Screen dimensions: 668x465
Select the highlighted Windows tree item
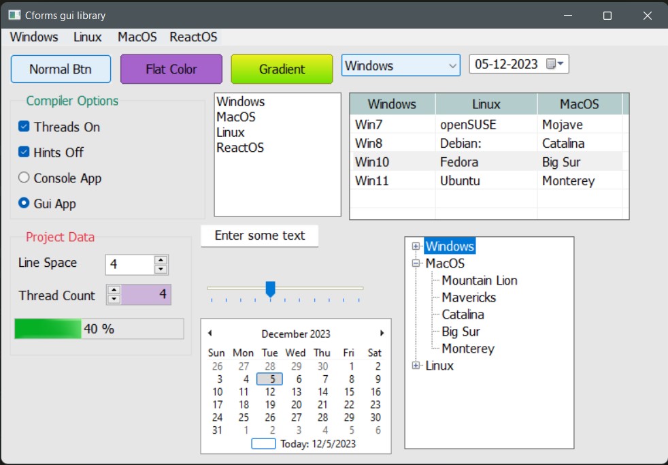tap(450, 246)
